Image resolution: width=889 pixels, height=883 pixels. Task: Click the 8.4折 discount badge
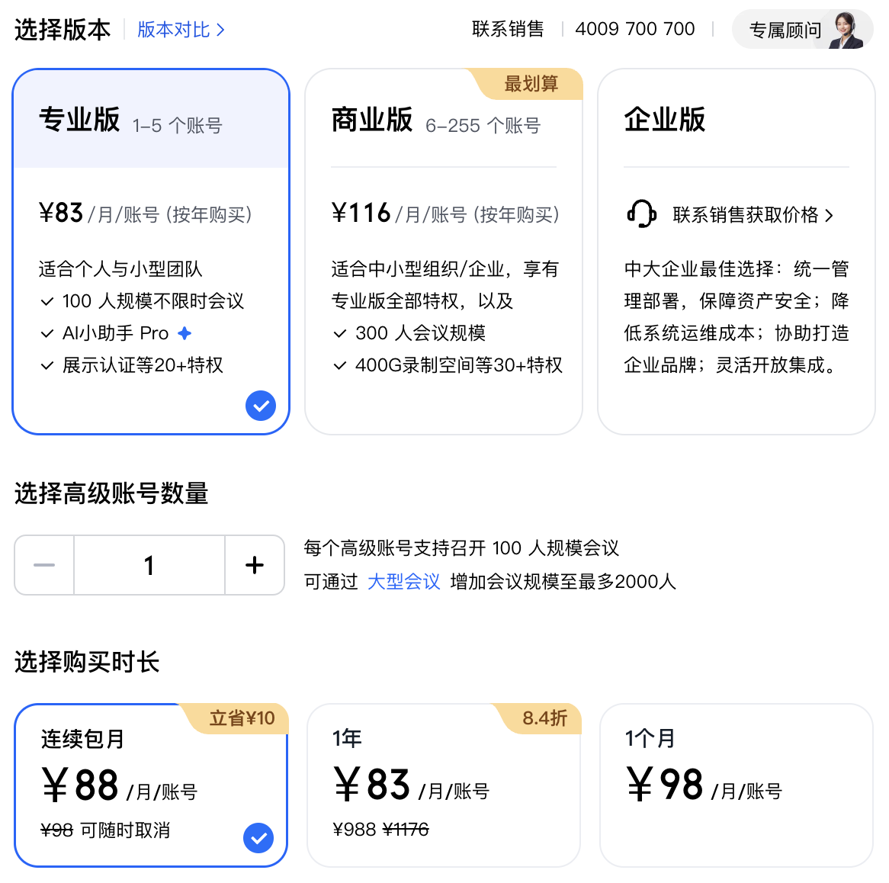point(544,718)
